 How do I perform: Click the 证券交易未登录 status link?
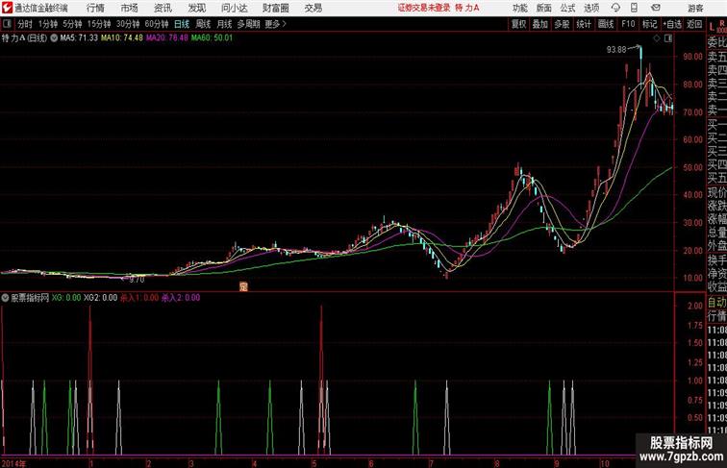pyautogui.click(x=424, y=8)
